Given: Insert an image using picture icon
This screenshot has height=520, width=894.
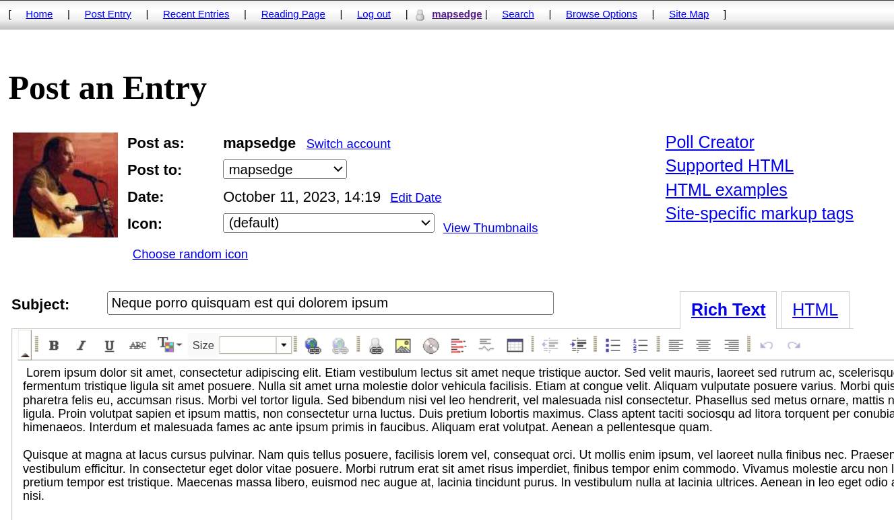Looking at the screenshot, I should pos(403,346).
